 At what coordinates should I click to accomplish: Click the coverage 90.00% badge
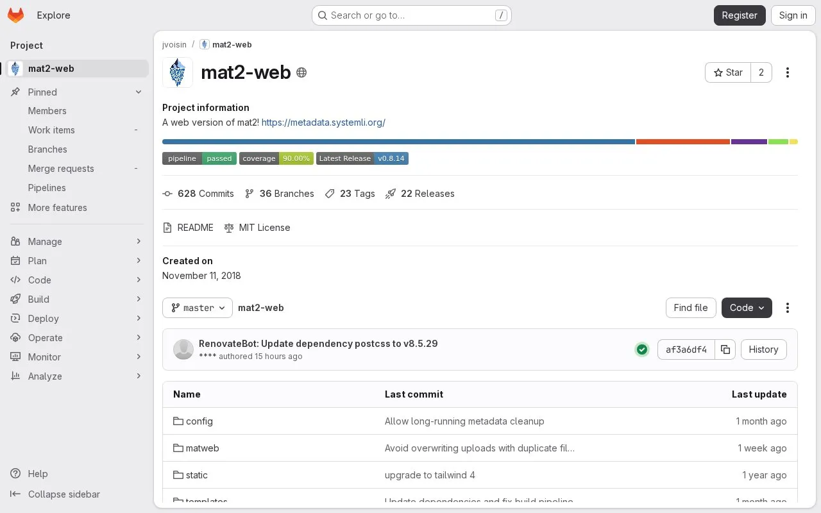(276, 158)
